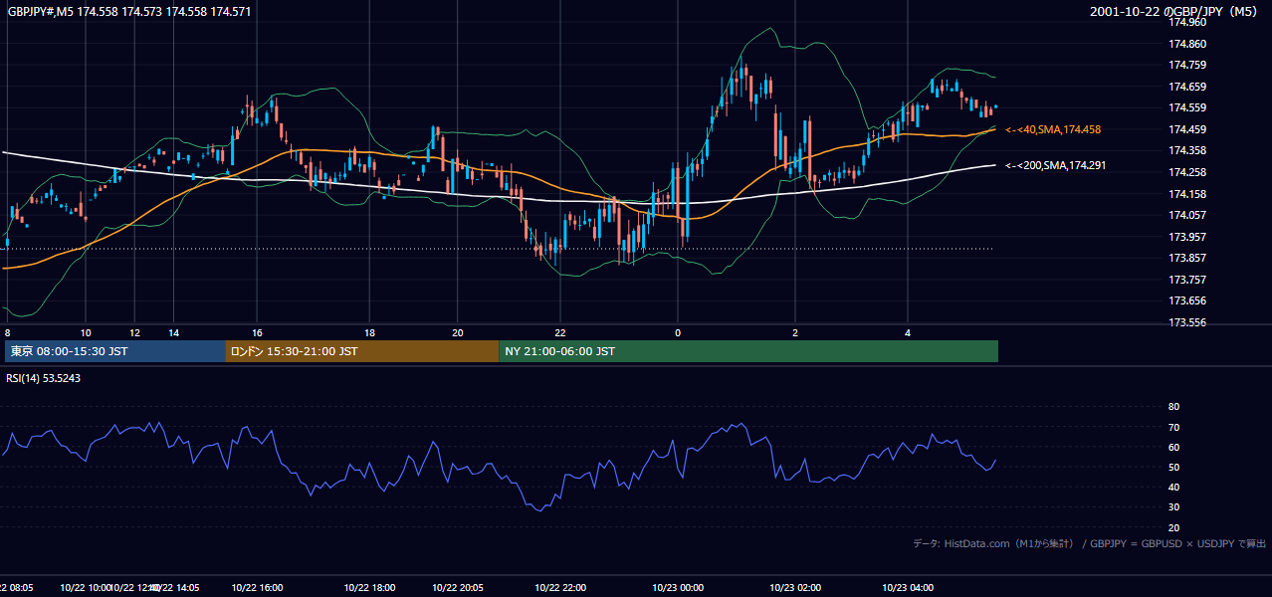This screenshot has width=1272, height=597.
Task: Click price axis value 173.757
Action: tap(1186, 280)
